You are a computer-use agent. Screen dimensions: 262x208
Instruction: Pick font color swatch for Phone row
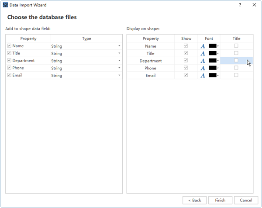214,68
